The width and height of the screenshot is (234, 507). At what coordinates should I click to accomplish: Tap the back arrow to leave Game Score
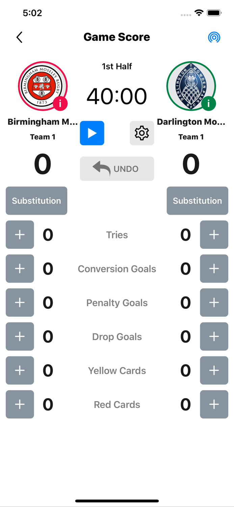click(x=19, y=37)
